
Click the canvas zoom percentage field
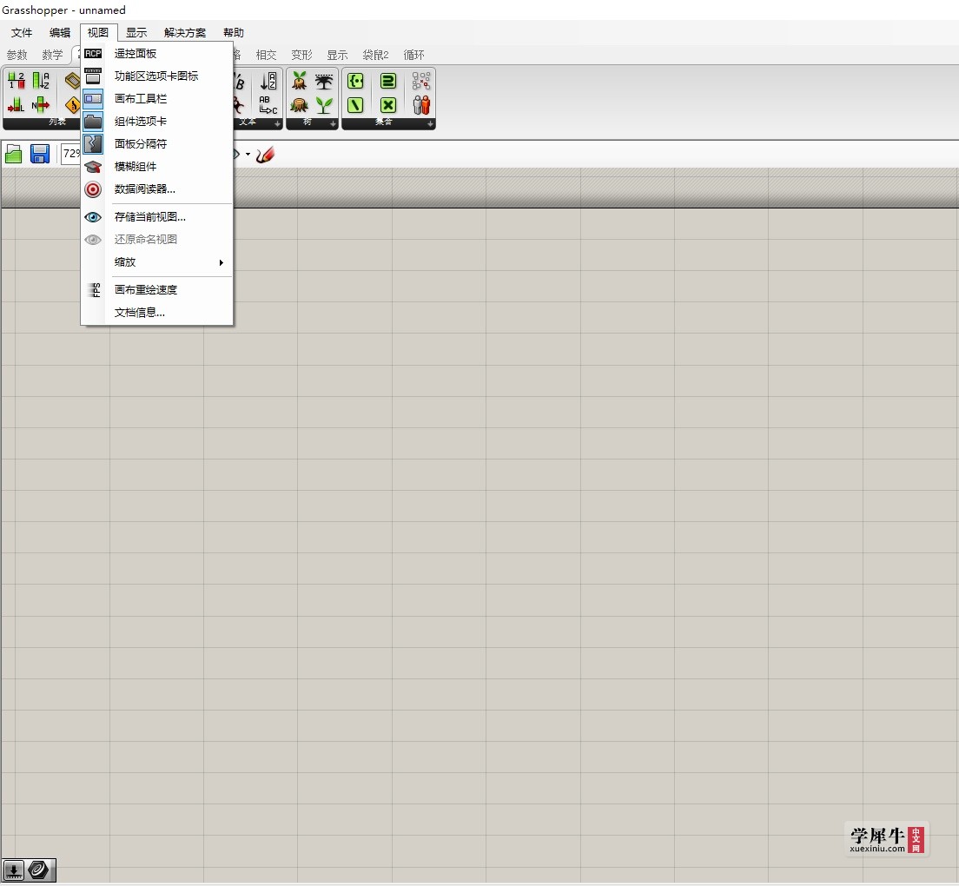(x=71, y=154)
